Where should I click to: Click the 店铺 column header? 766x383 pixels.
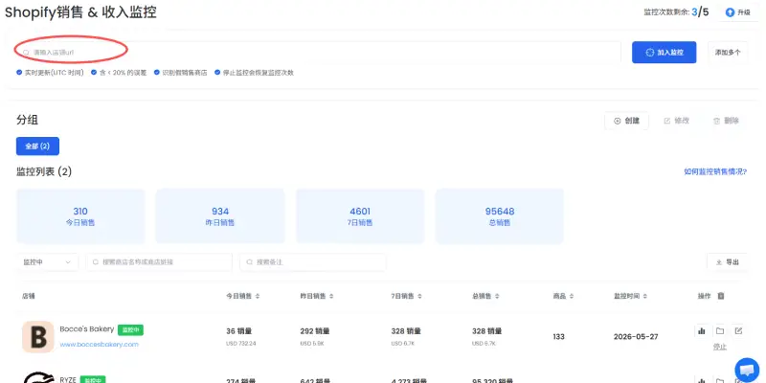[x=29, y=297]
